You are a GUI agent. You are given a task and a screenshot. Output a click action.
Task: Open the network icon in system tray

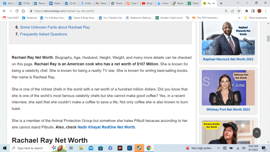(x=238, y=148)
